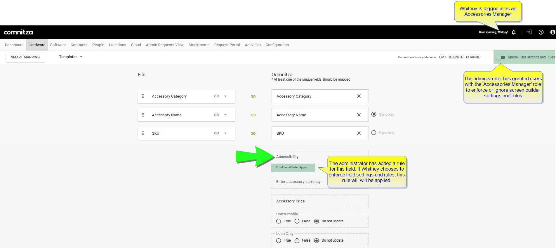Viewport: 556px width, 248px height.
Task: Grab the drag handle for SKU
Action: tap(143, 133)
